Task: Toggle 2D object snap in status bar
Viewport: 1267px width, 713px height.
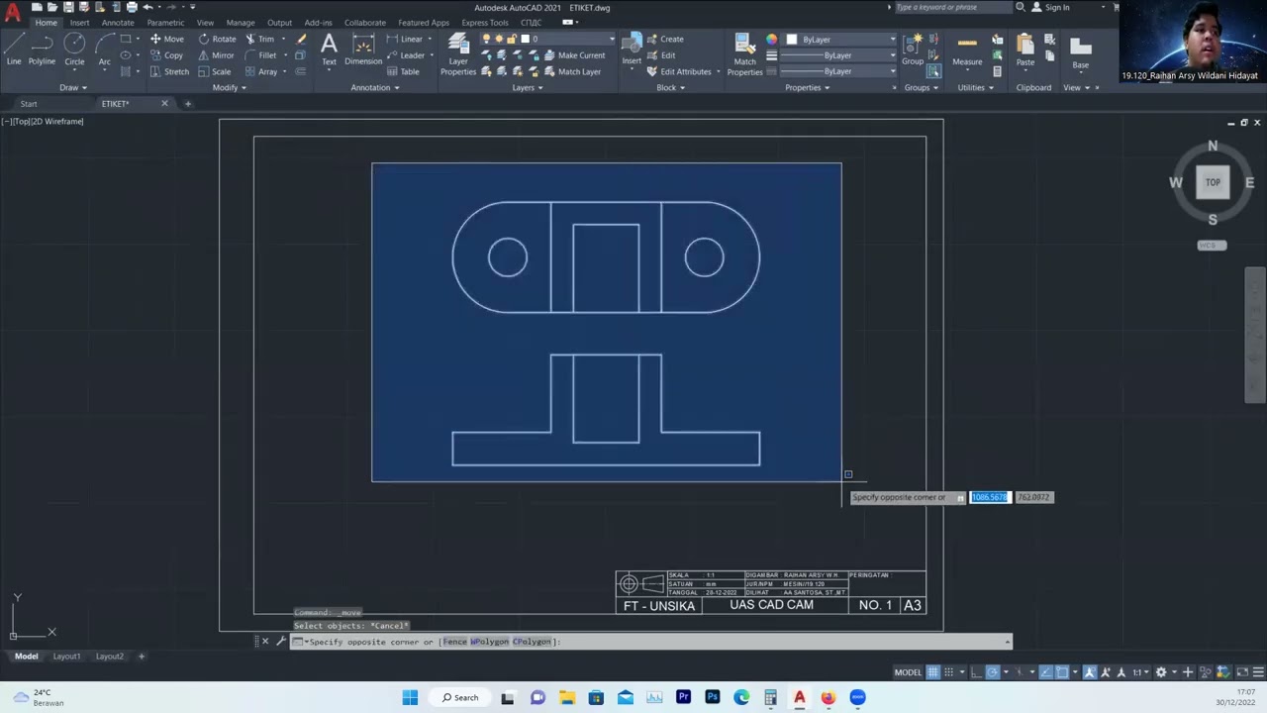Action: 1062,672
